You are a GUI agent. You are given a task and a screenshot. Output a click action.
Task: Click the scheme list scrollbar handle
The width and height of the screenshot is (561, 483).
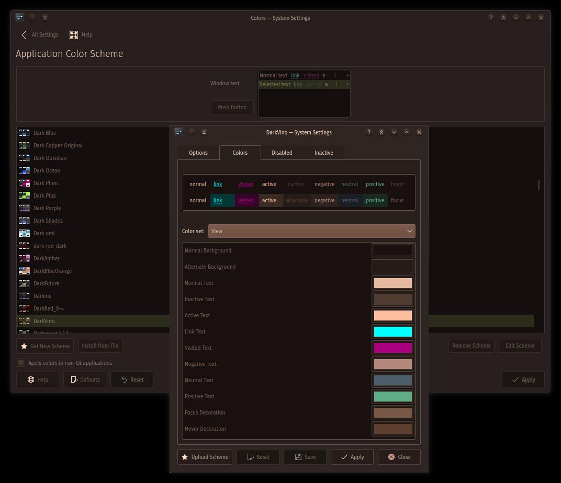coord(538,185)
